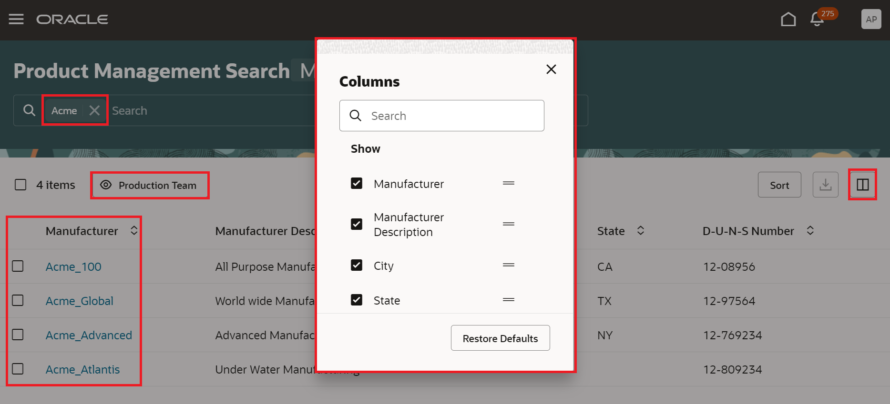Grab the reorder handle for Manufacturer Description

point(509,224)
